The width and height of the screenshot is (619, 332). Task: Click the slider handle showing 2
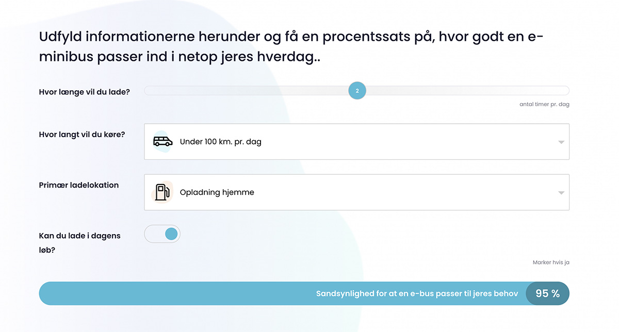(357, 91)
